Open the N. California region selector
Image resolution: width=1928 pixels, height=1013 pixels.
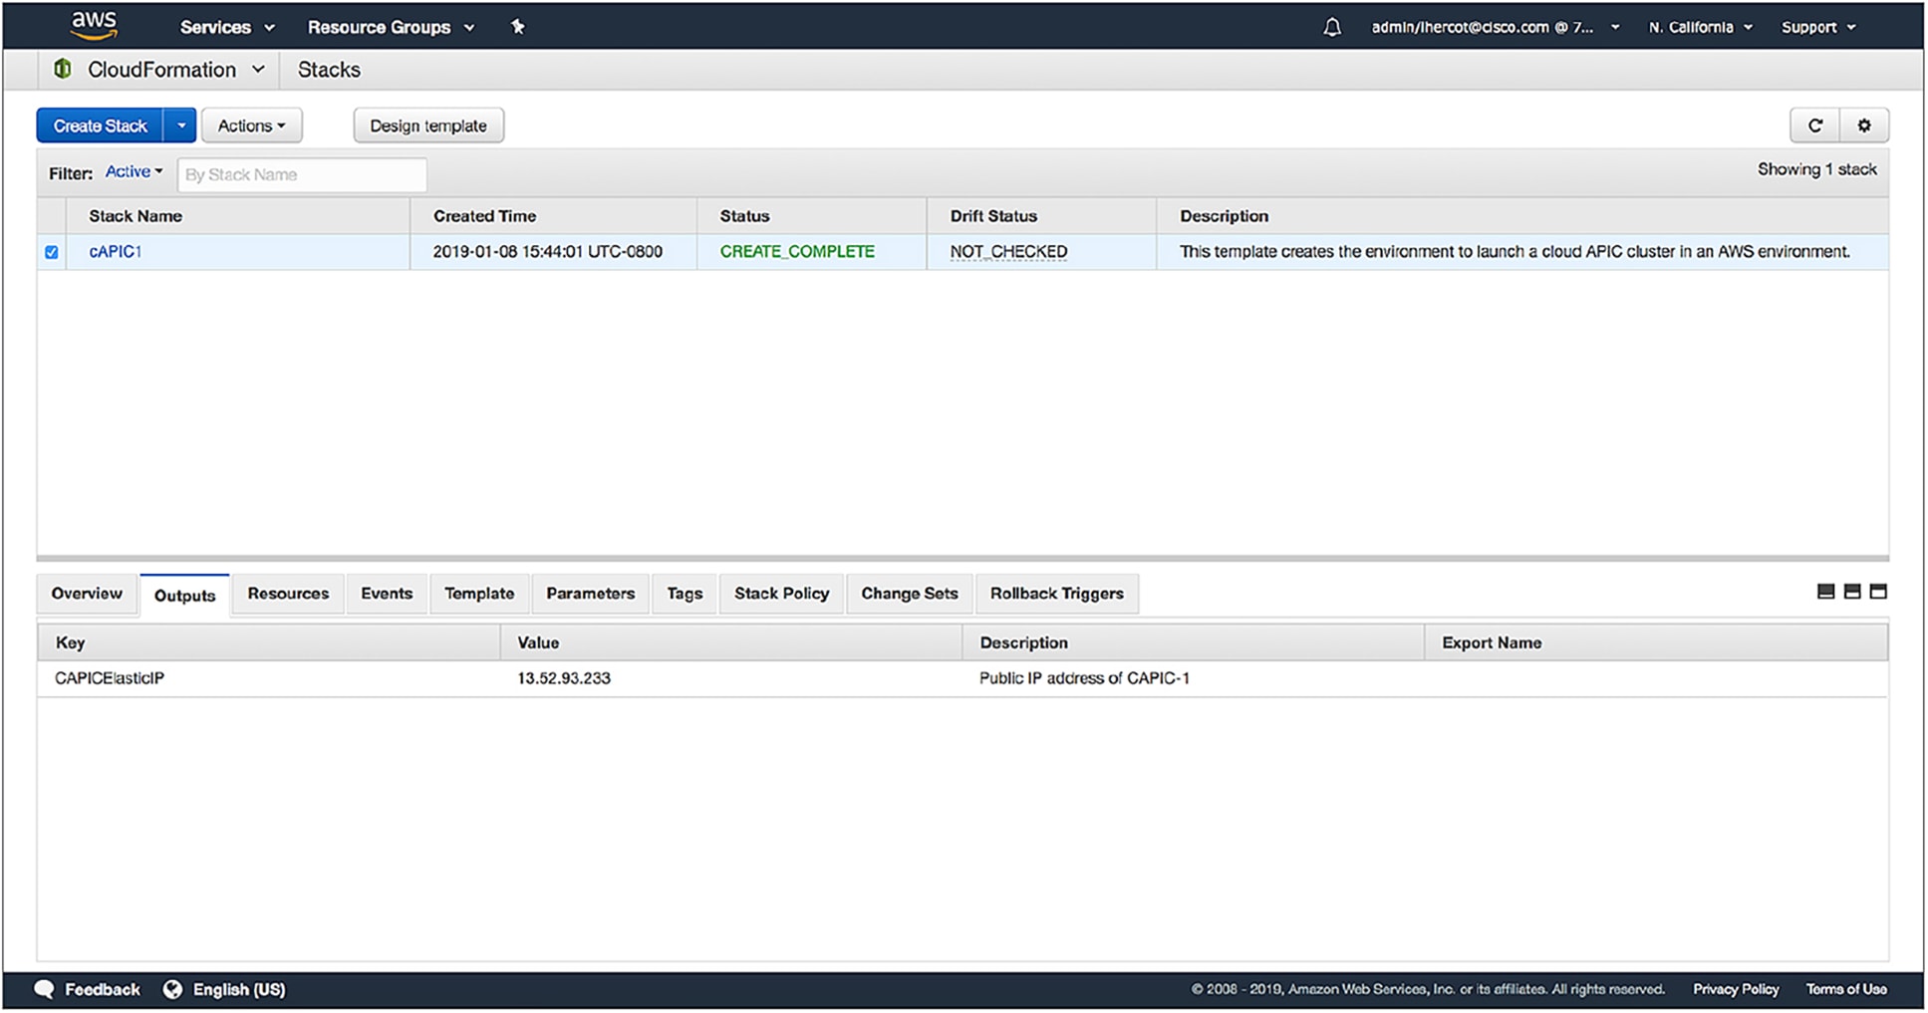point(1700,27)
